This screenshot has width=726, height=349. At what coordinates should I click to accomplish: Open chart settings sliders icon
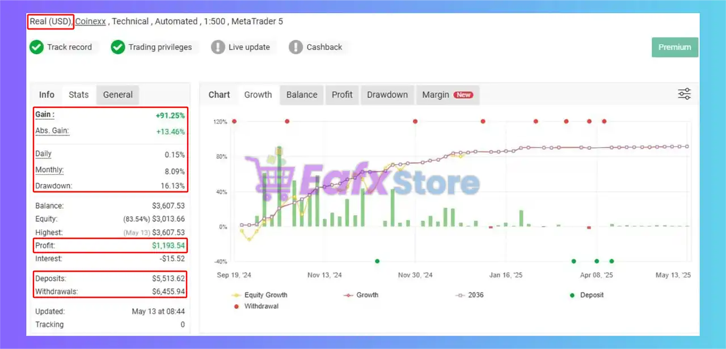[684, 94]
